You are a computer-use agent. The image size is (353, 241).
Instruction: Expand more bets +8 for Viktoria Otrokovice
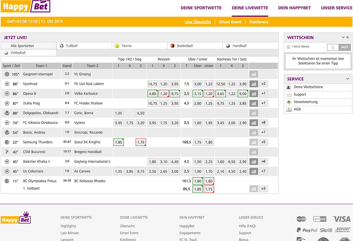coord(263,123)
